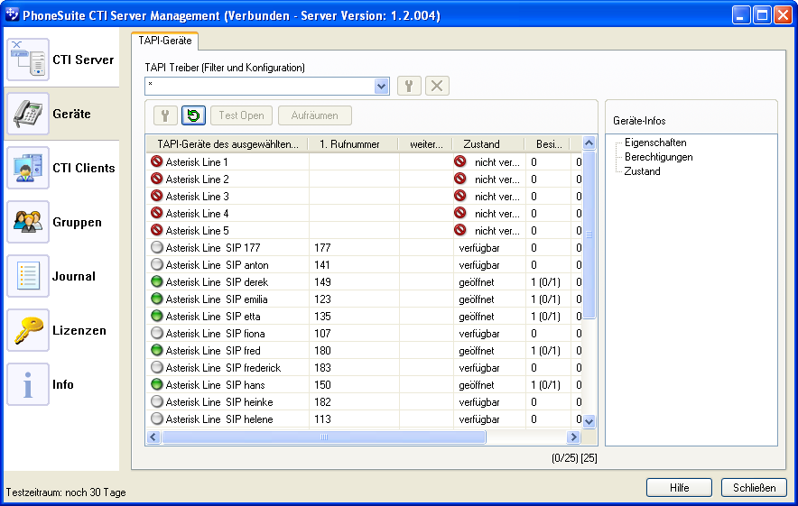Screen dimensions: 798x506
Task: Click the Schließen button
Action: [754, 488]
